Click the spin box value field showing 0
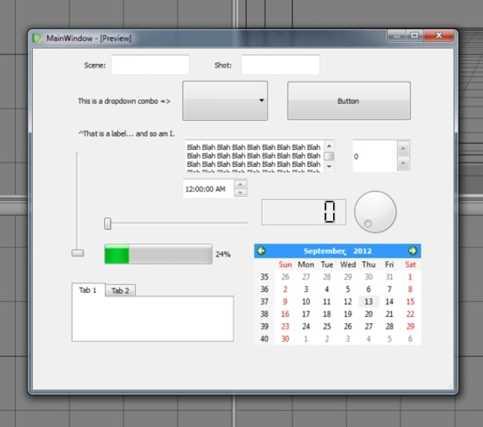483x427 pixels. point(374,156)
